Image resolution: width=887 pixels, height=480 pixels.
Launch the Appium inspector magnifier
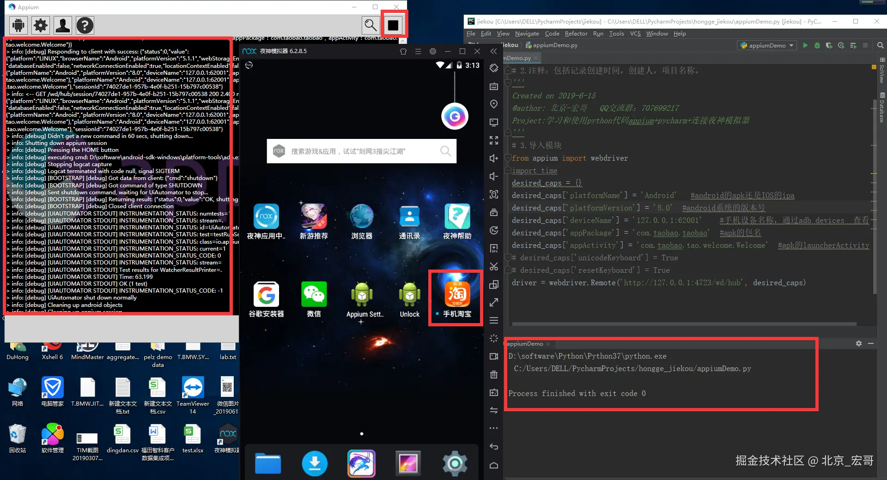(371, 25)
